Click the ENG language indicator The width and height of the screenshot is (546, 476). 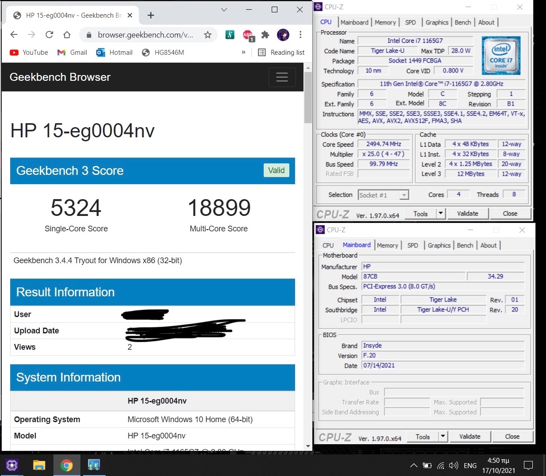[470, 465]
